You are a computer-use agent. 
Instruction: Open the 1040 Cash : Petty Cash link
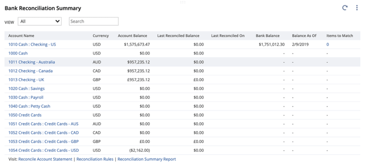click(29, 106)
